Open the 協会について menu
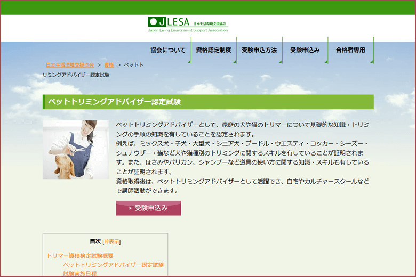The width and height of the screenshot is (416, 277). pyautogui.click(x=167, y=50)
